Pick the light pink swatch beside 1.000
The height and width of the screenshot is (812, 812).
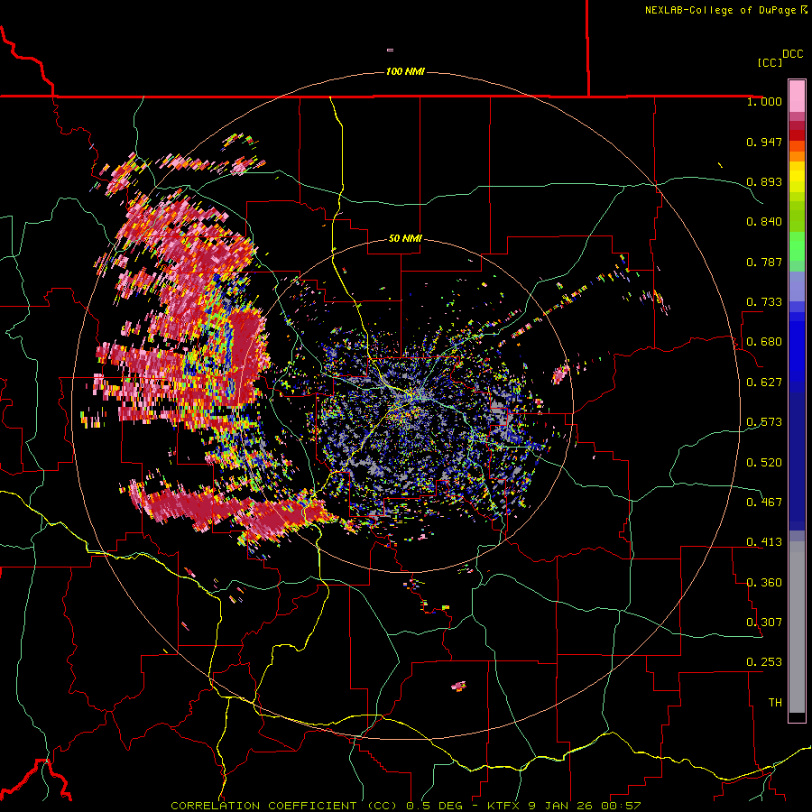797,97
